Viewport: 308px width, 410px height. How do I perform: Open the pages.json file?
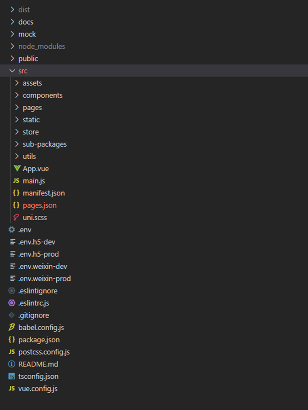pos(40,205)
